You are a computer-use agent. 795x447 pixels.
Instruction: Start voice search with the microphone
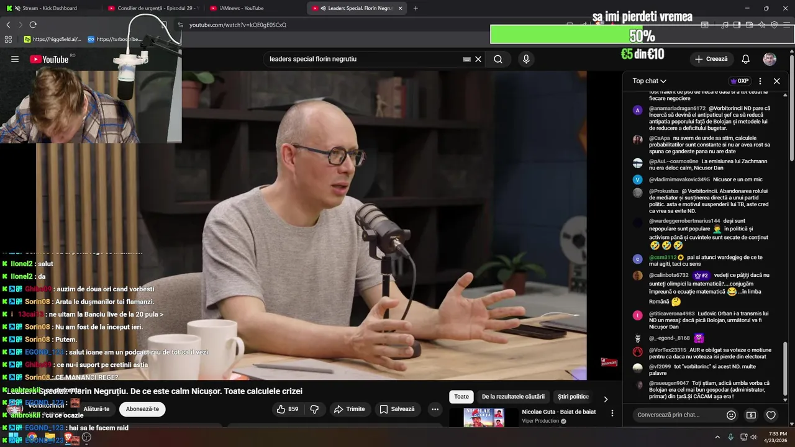tap(526, 59)
